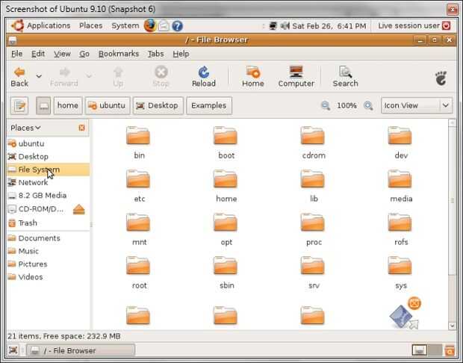Viewport: 463px width, 363px height.
Task: Zoom out with the magnifier minus icon
Action: [325, 105]
